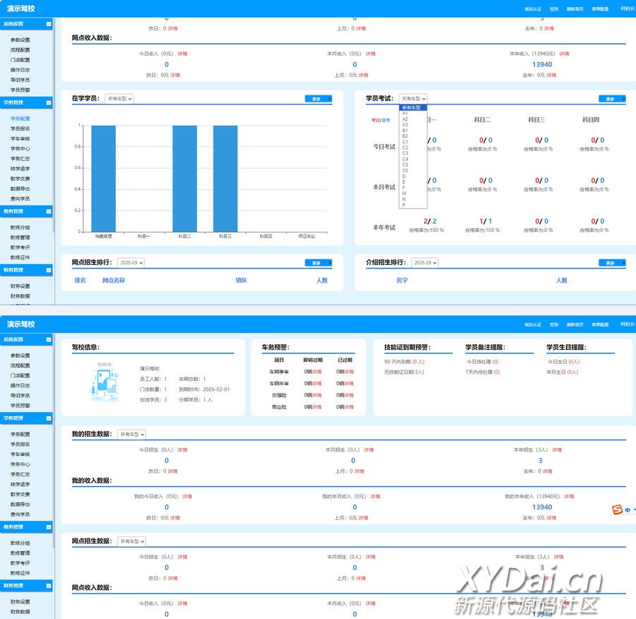Switch exam statistics to 考试 mode
This screenshot has width=636, height=619.
tap(375, 120)
